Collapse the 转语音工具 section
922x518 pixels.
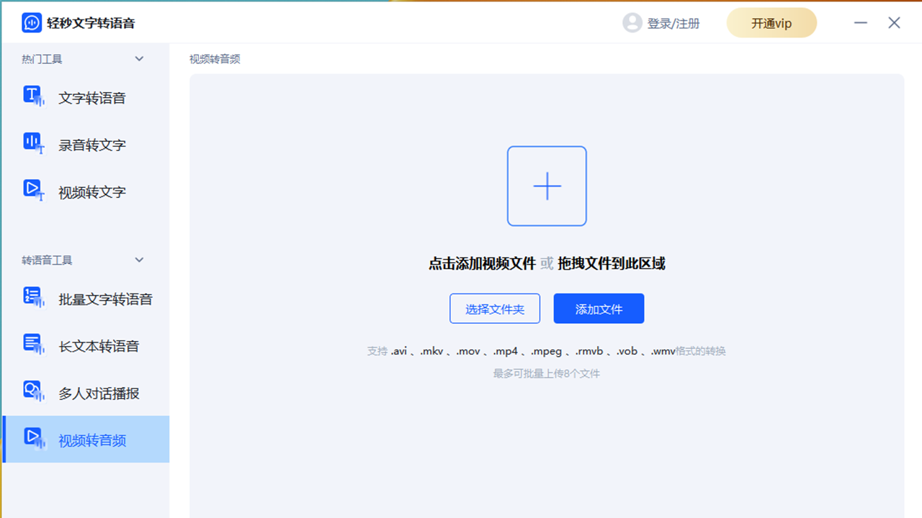click(x=139, y=260)
